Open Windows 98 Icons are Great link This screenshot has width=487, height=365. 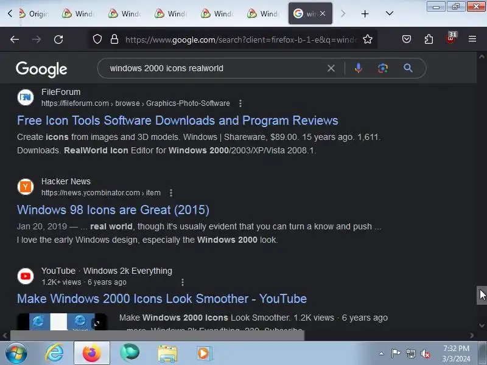coord(113,210)
